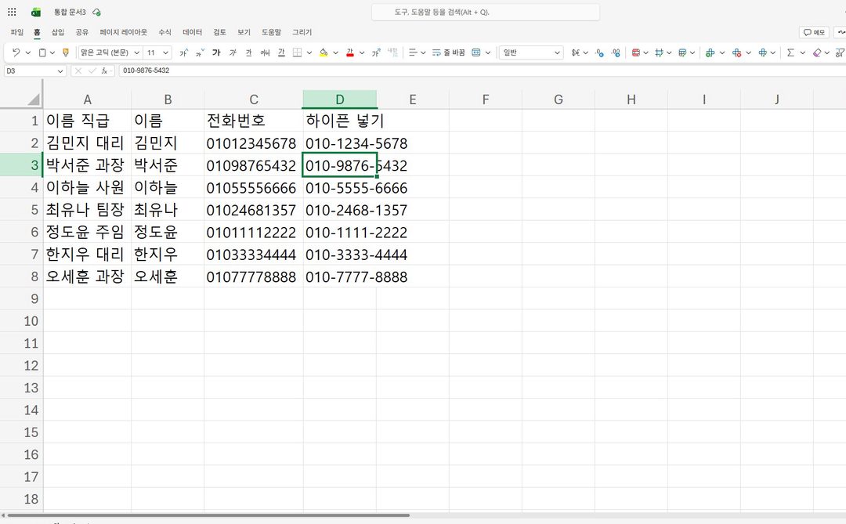846x524 pixels.
Task: Increase font size with grow font icon
Action: tap(184, 52)
